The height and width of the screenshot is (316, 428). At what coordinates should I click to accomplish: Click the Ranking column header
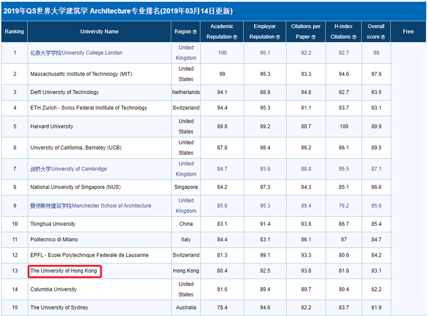tap(14, 31)
